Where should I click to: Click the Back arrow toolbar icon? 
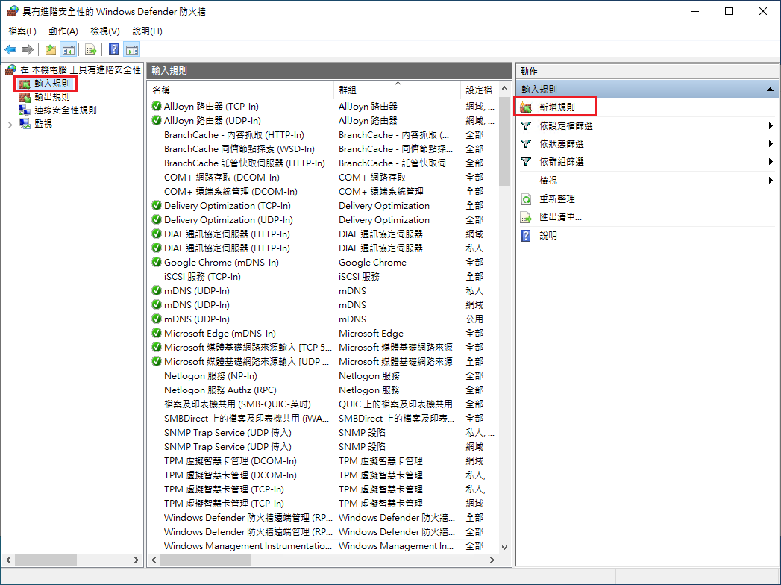point(10,49)
